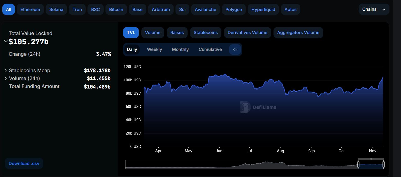The image size is (401, 177).
Task: Filter by Polygon chain
Action: pyautogui.click(x=234, y=9)
